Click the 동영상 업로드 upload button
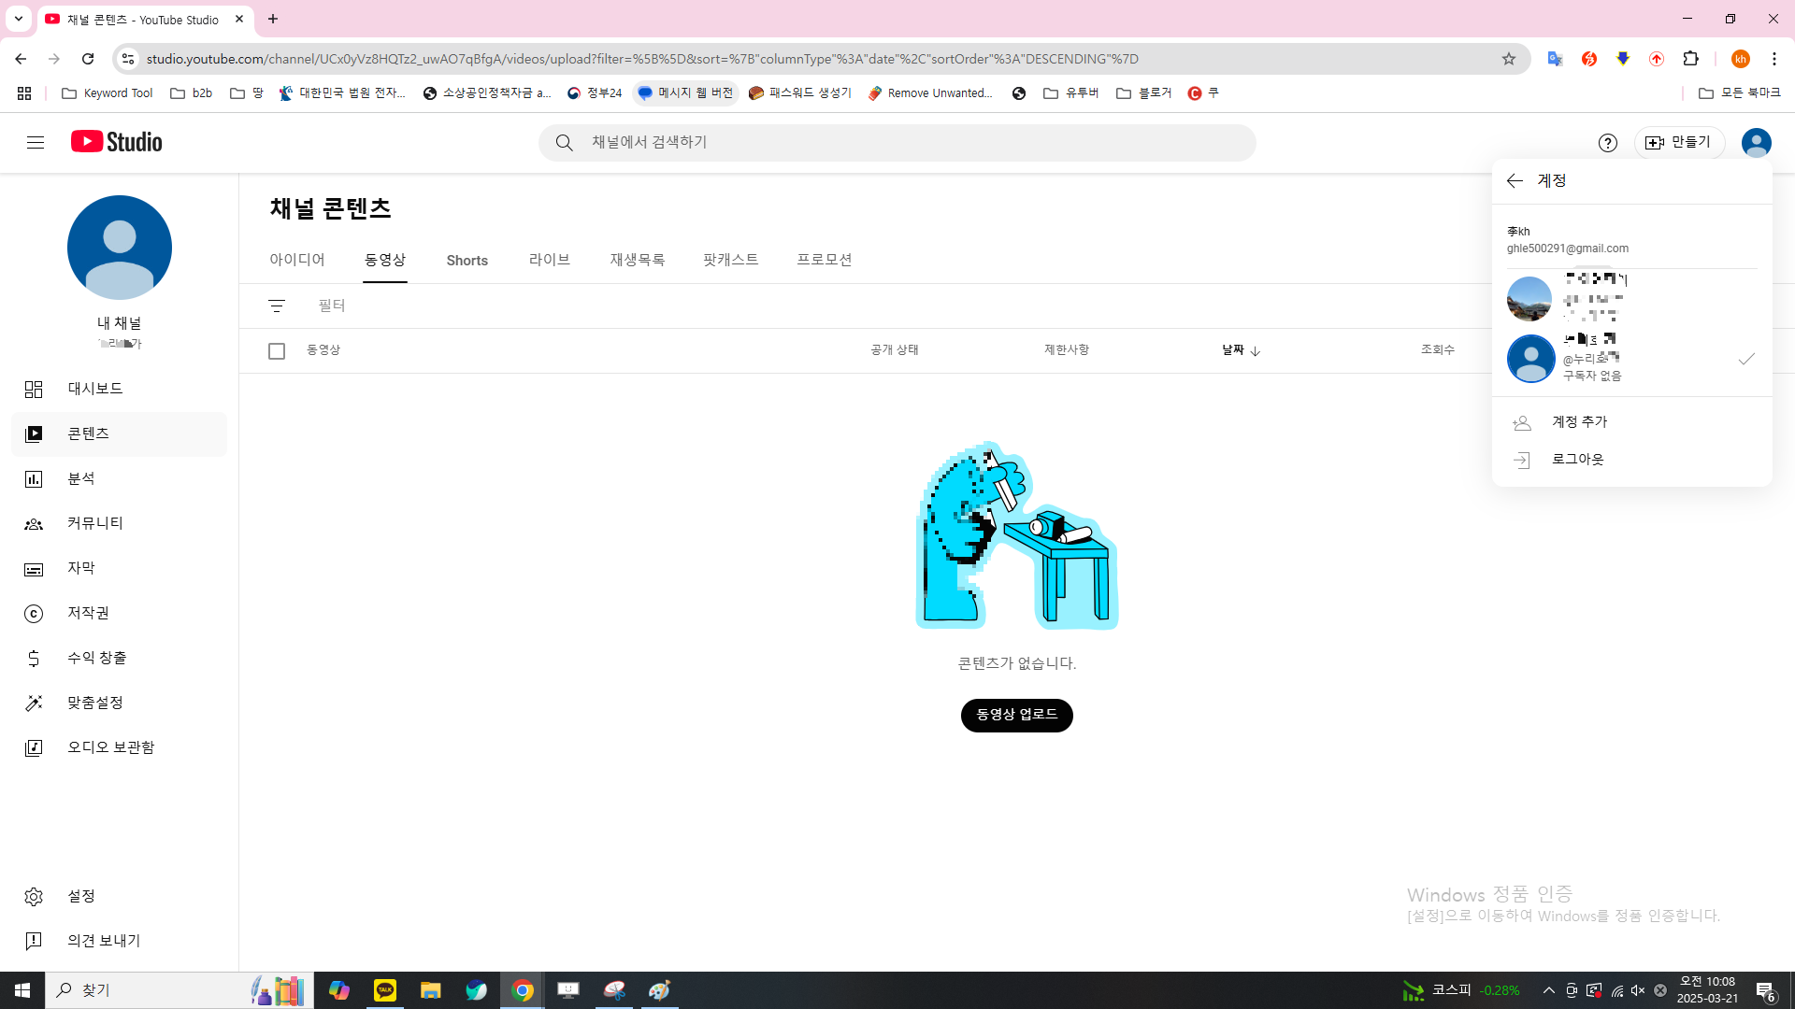This screenshot has height=1009, width=1795. [1016, 715]
